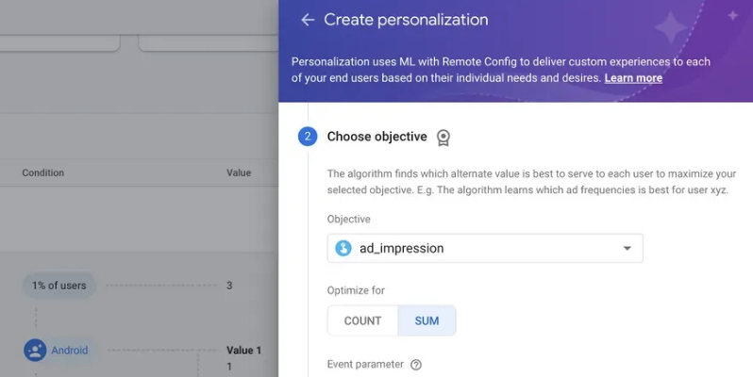753x377 pixels.
Task: Expand the Objective dropdown arrow
Action: coord(627,249)
